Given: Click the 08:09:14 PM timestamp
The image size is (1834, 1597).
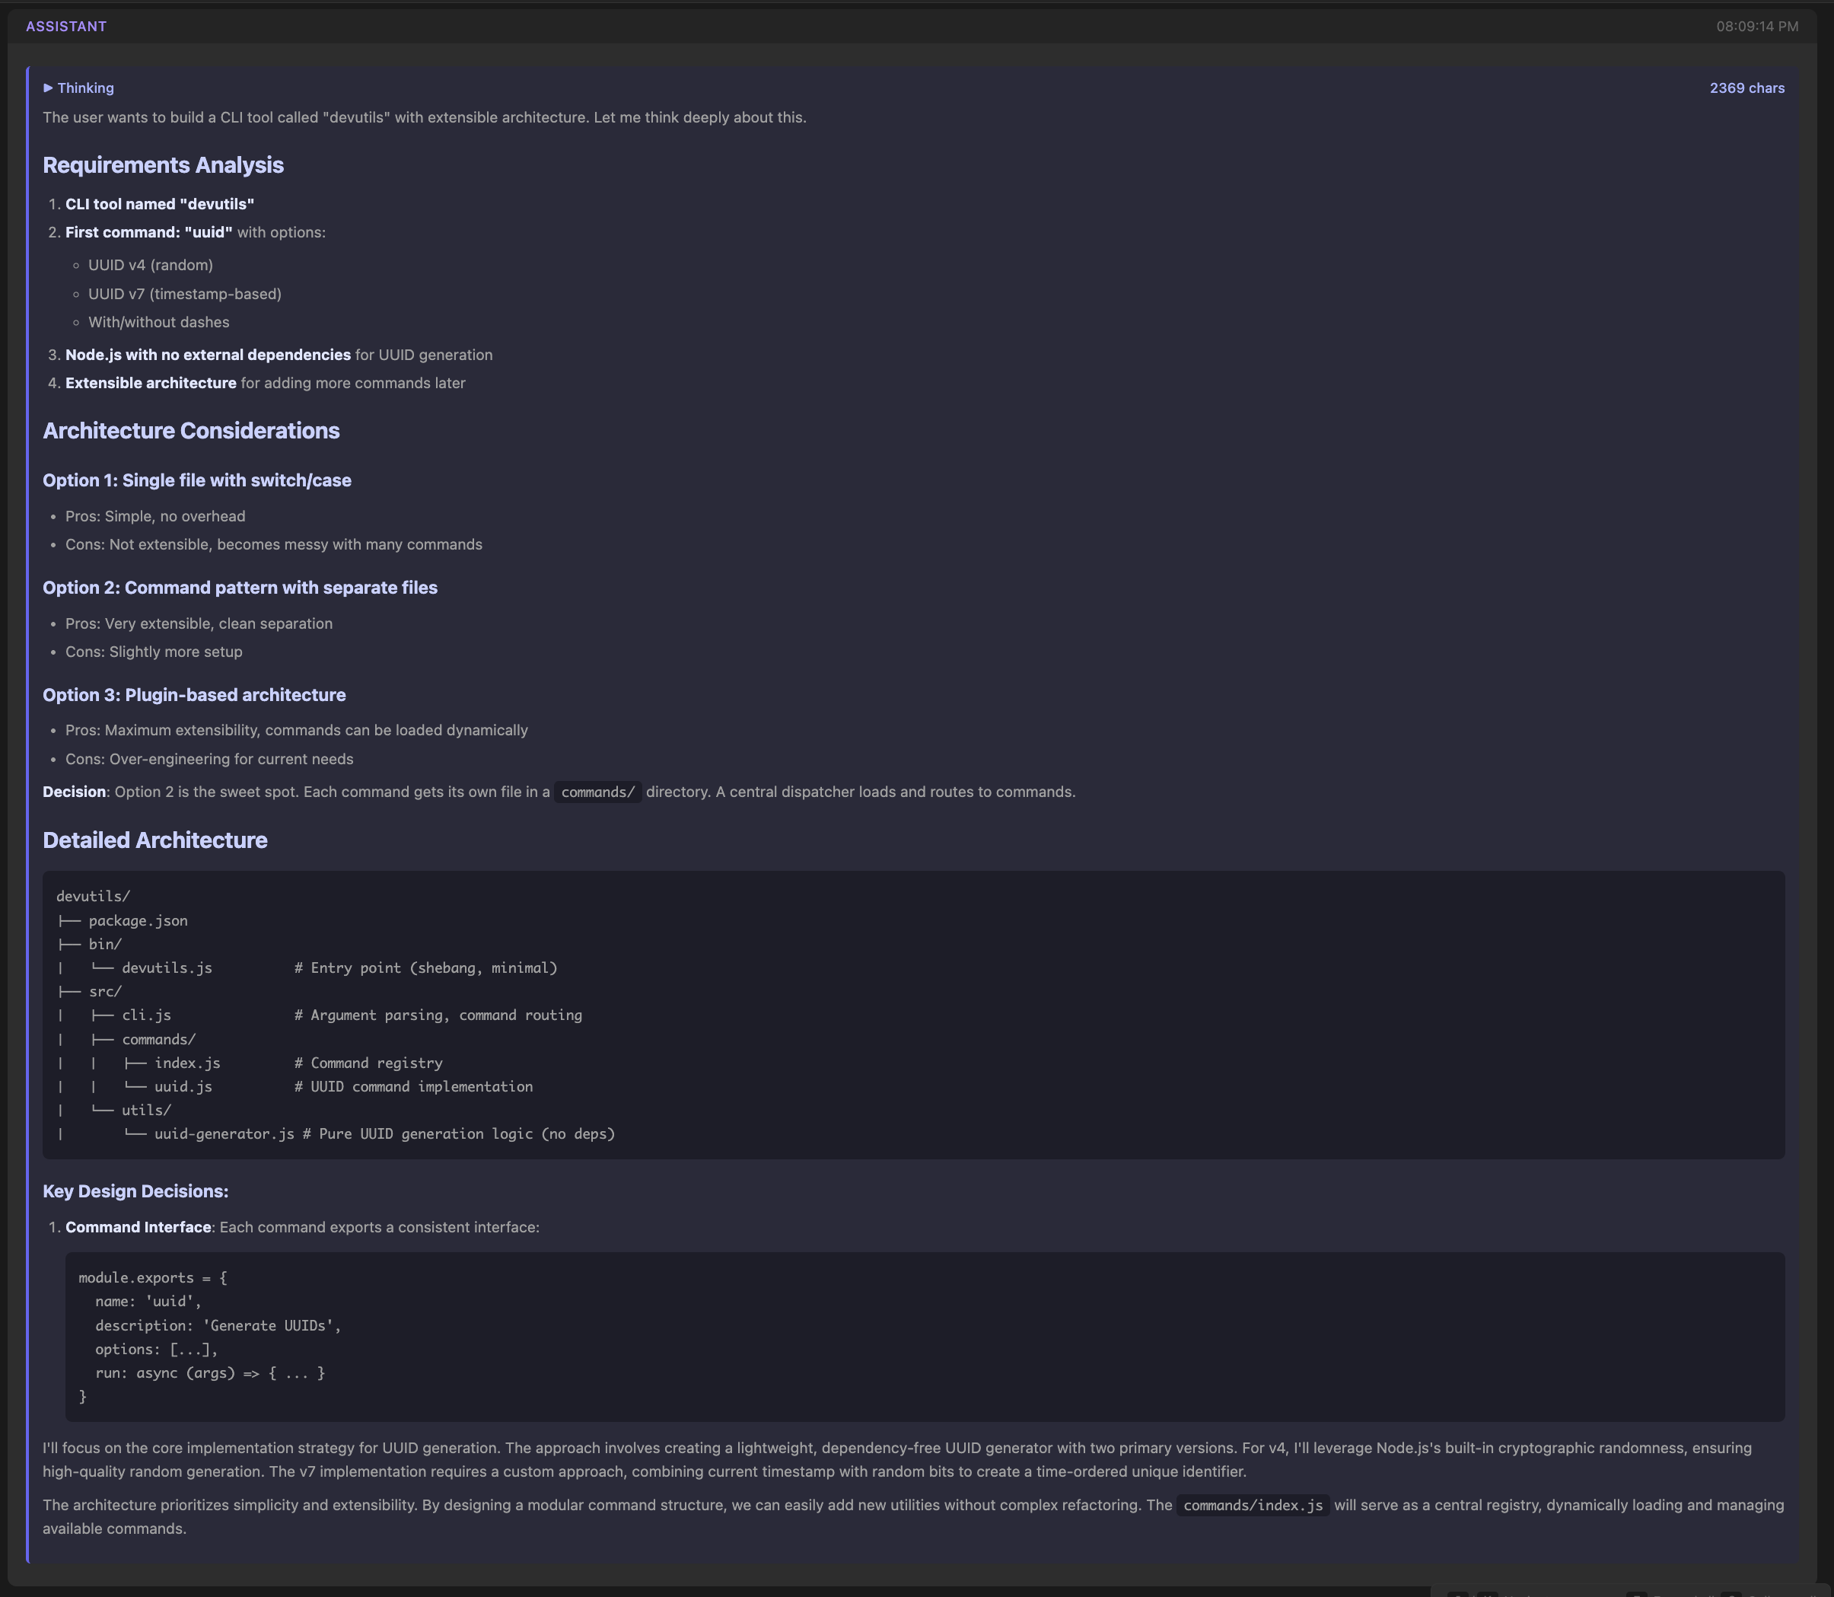Looking at the screenshot, I should click(1755, 26).
